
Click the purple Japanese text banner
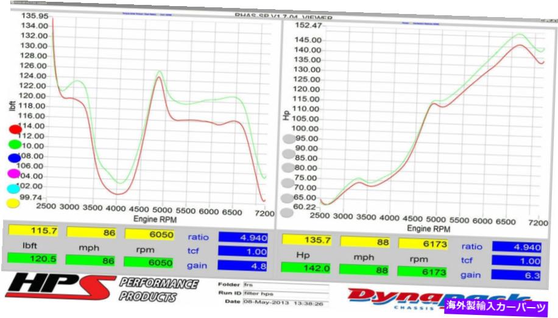498,307
